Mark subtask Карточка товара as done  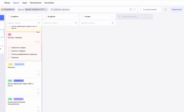9,48
